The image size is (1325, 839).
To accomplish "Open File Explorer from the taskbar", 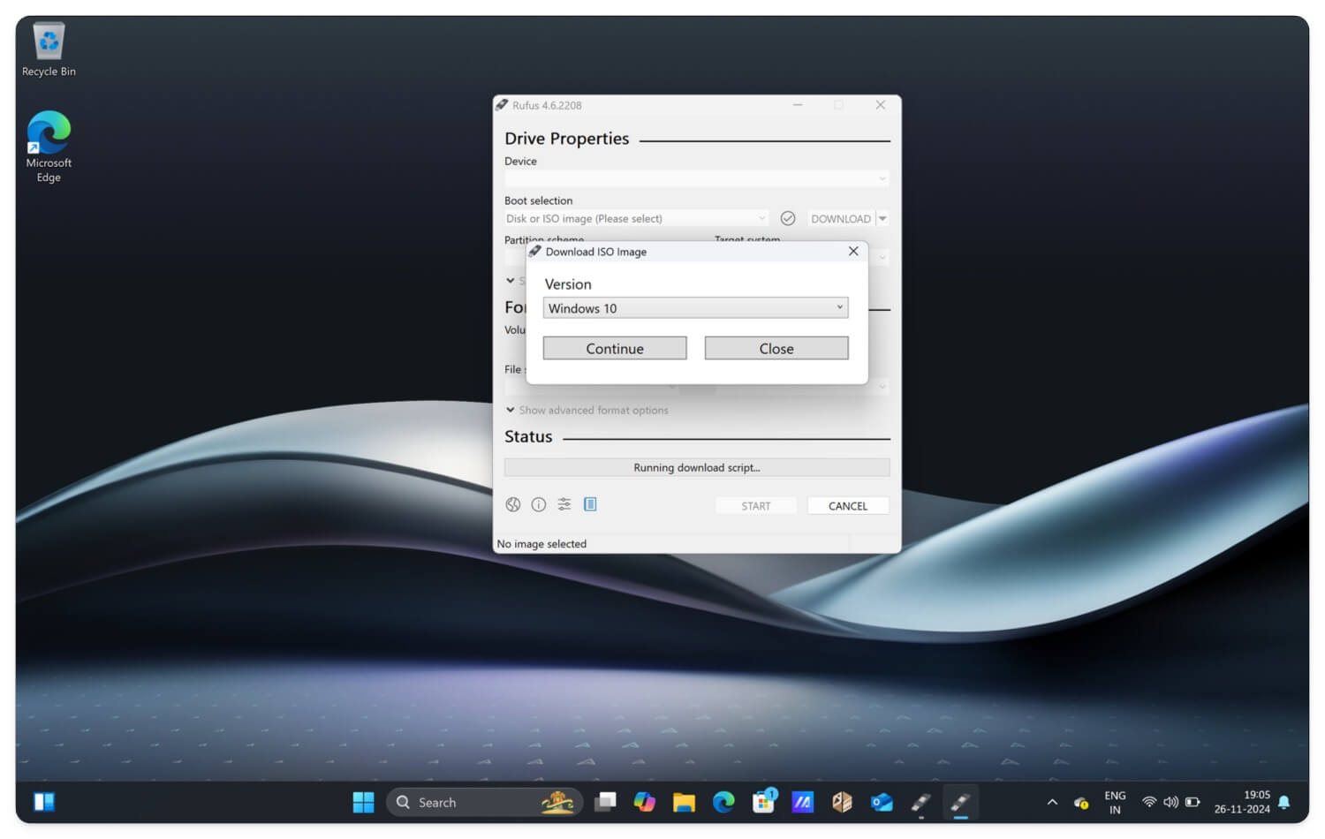I will 684,802.
